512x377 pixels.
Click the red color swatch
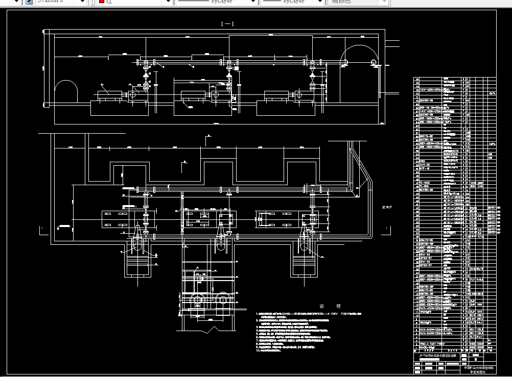pos(102,2)
